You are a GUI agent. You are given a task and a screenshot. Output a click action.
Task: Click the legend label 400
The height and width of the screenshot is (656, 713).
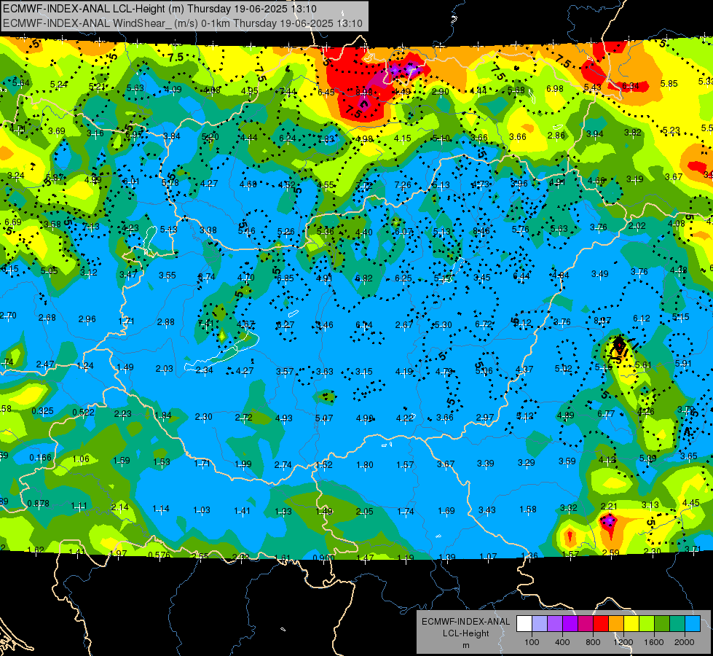[562, 642]
